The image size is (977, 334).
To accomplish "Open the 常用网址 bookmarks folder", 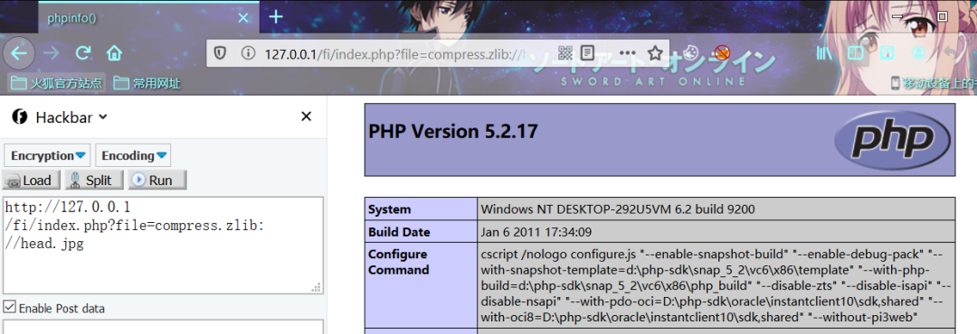I will (x=147, y=83).
